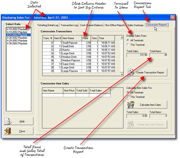Click the Total Sales 121.50 field
Screen dimensions: 180x158
[138, 55]
